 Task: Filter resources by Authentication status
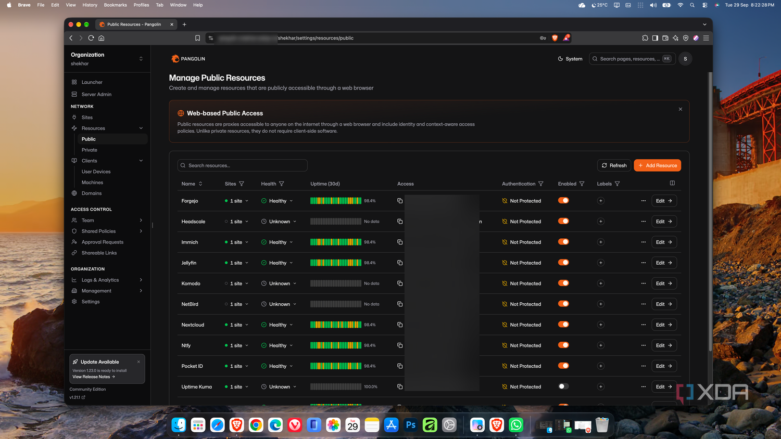point(541,184)
